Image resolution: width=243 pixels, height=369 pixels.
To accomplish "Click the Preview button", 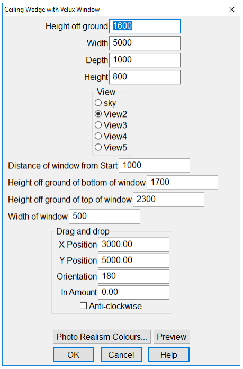I will 172,337.
